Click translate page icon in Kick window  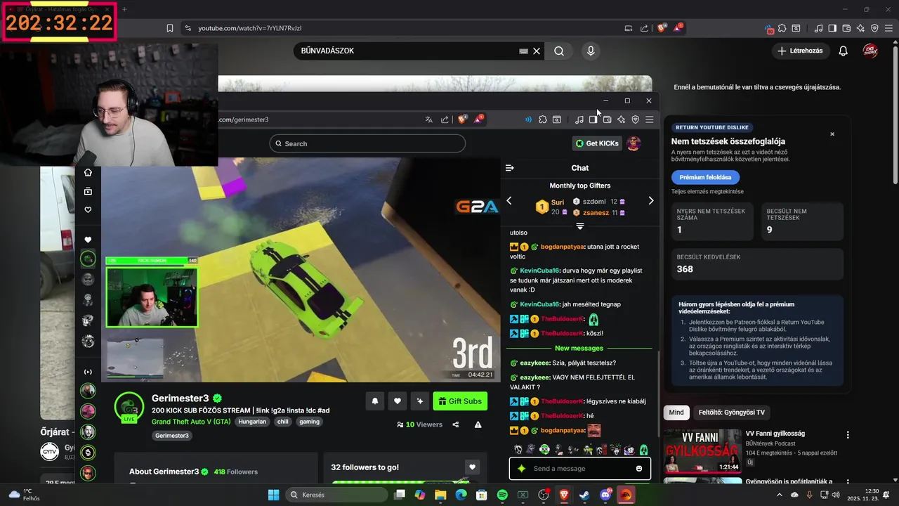coord(428,119)
